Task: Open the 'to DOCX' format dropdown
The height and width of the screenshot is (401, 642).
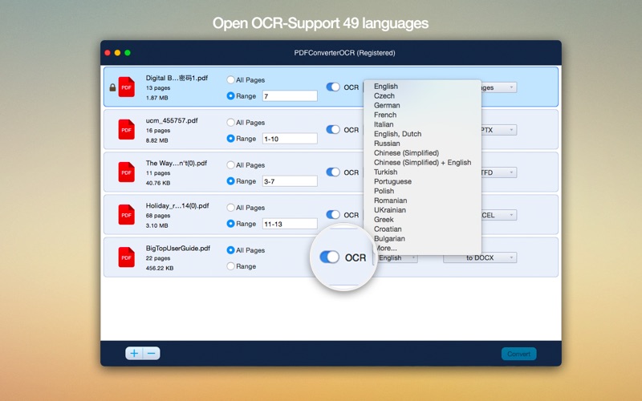Action: (480, 257)
